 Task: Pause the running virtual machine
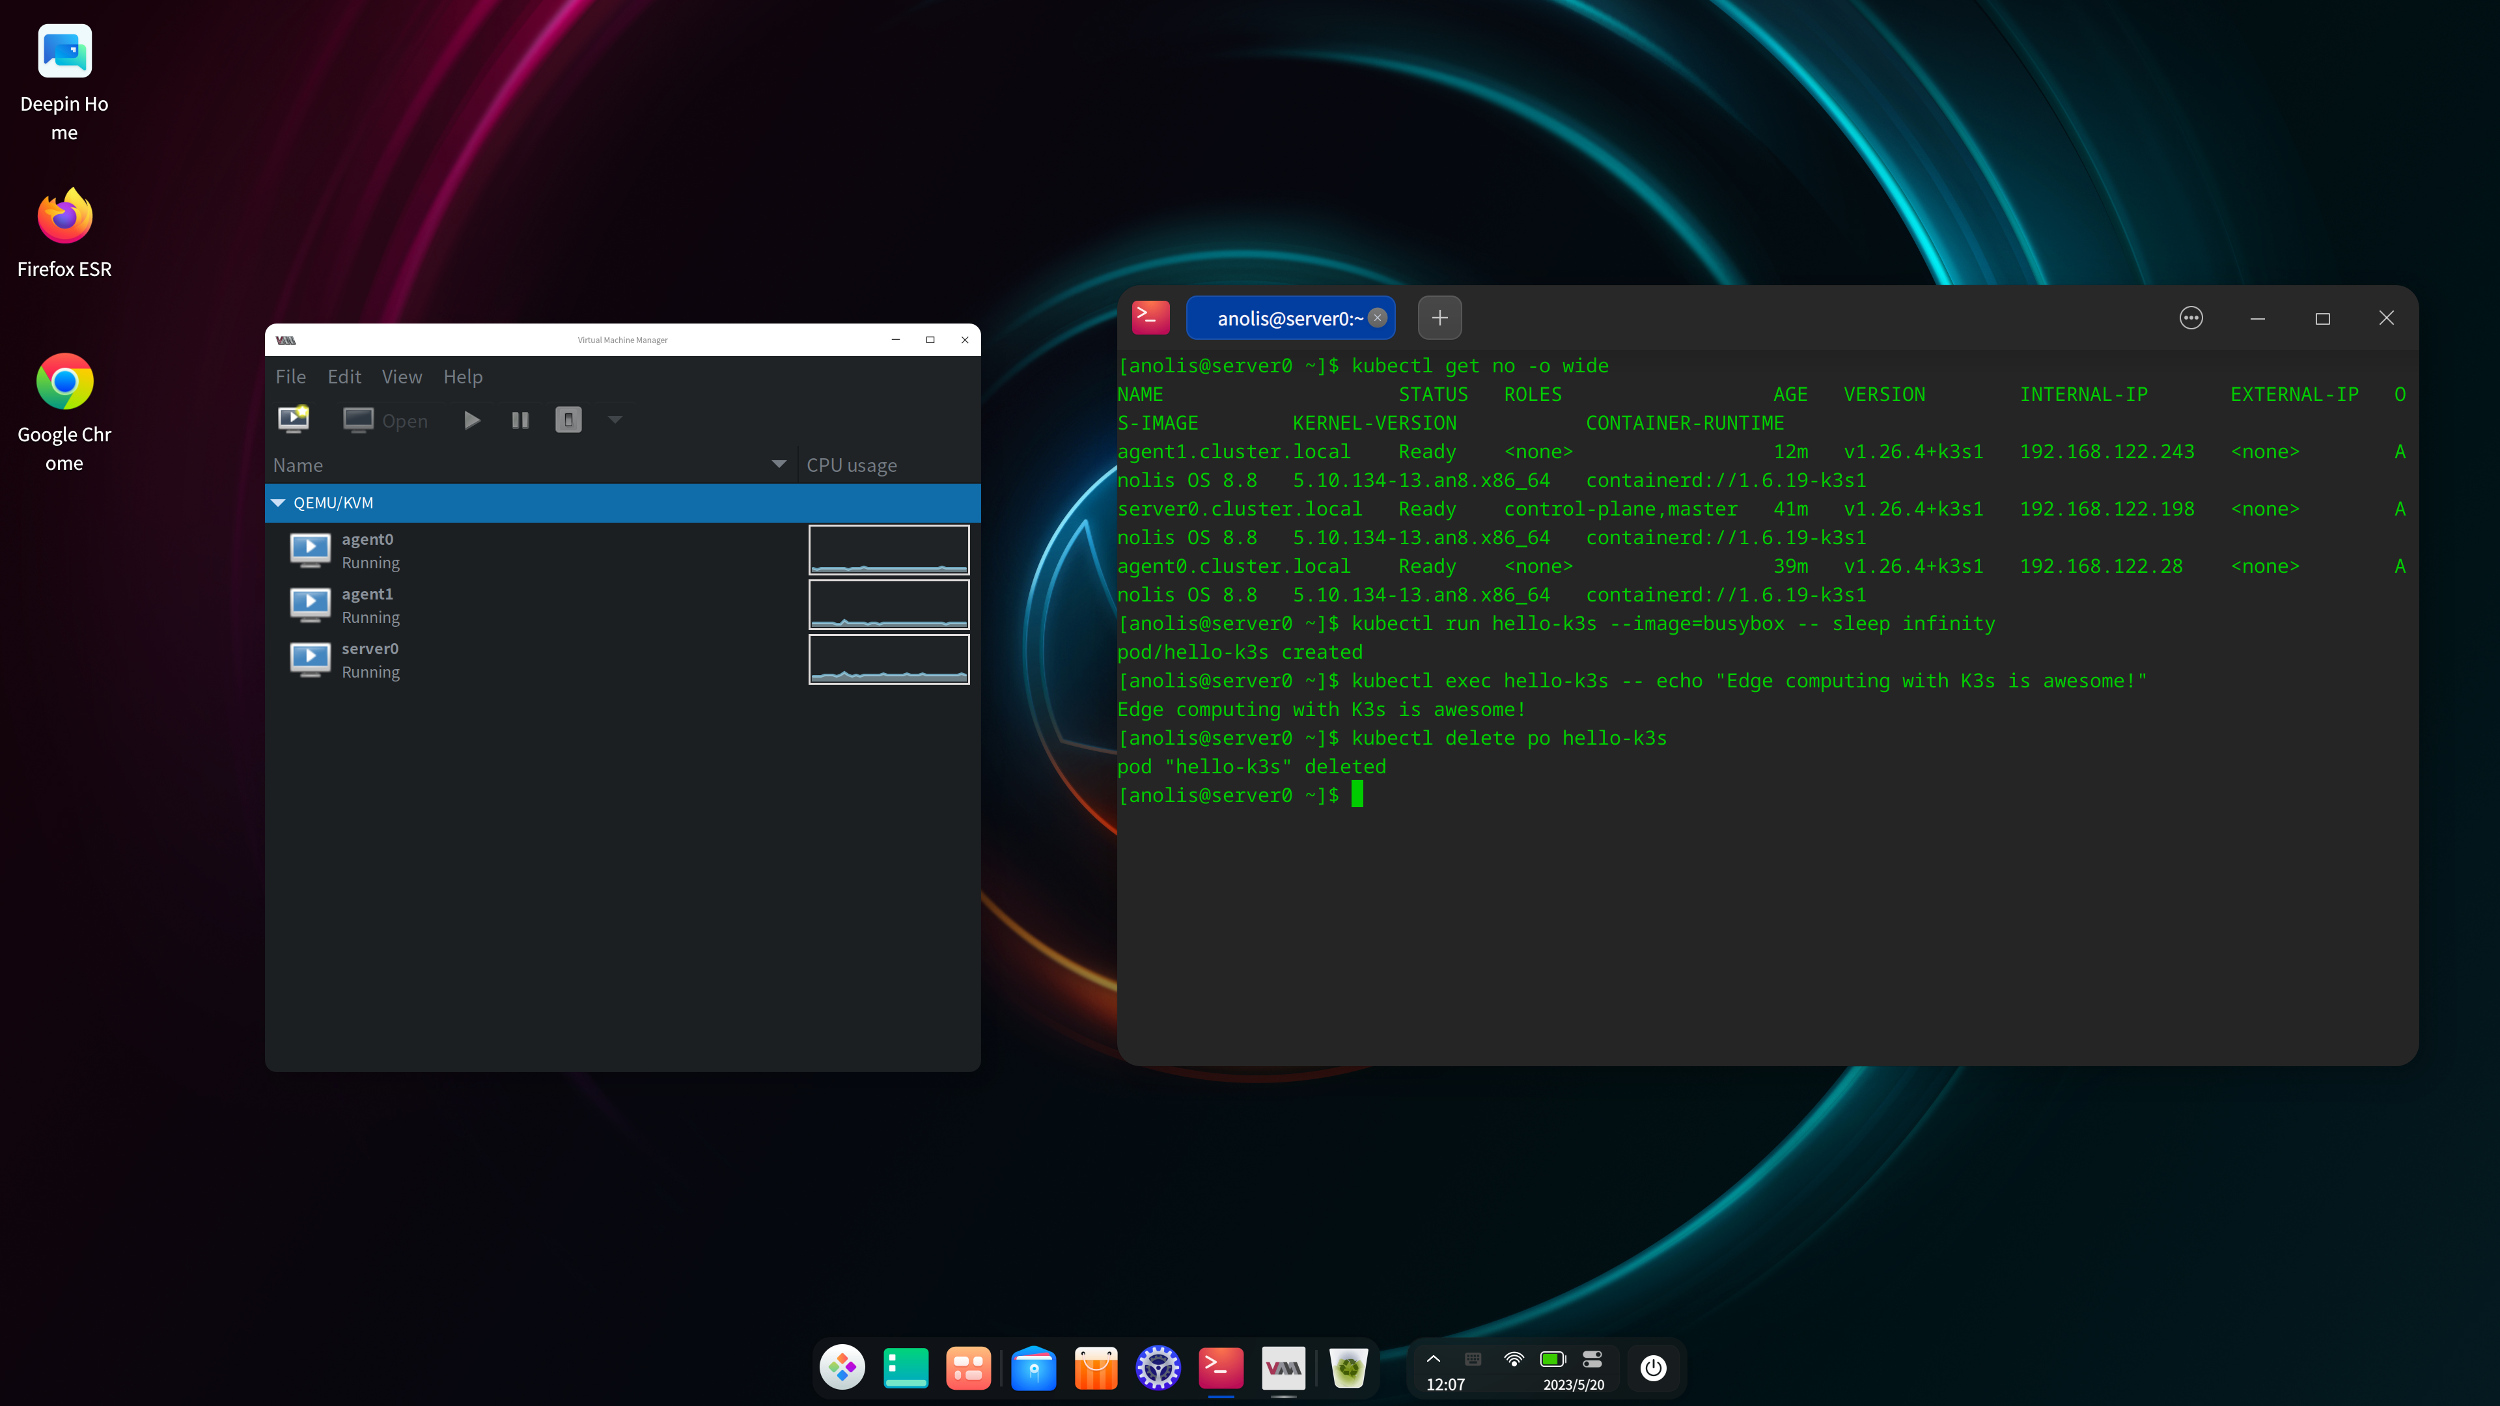click(520, 419)
